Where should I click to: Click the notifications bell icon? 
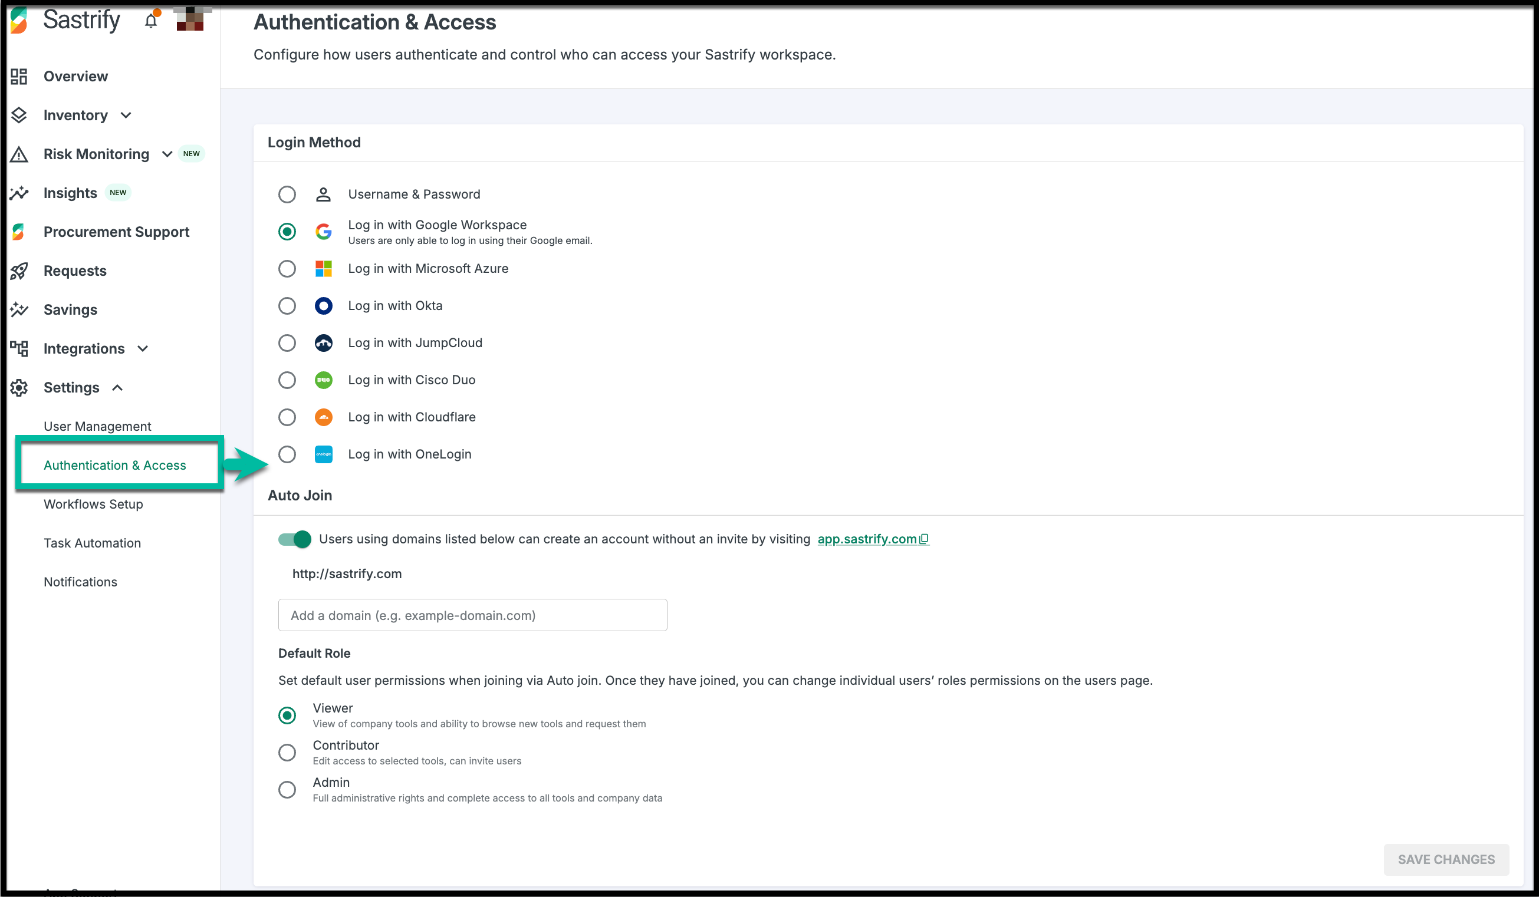pos(151,21)
